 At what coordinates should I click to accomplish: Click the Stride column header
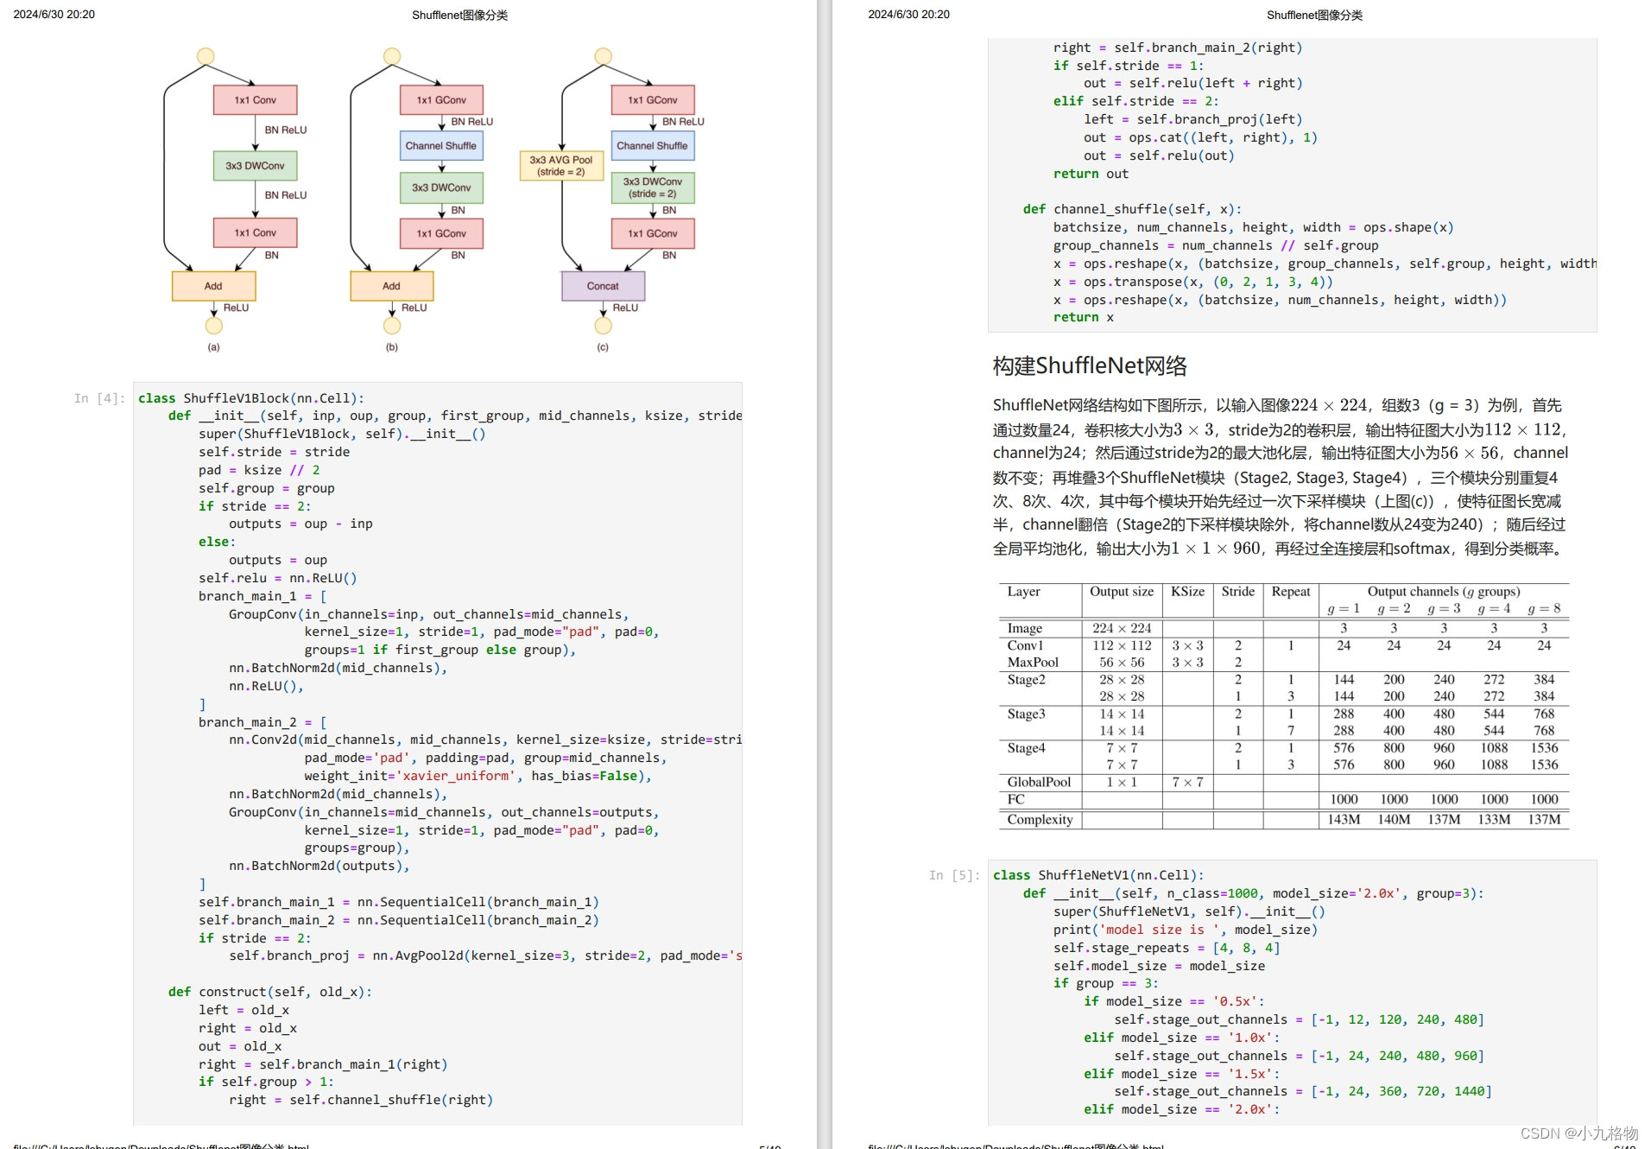click(x=1238, y=592)
